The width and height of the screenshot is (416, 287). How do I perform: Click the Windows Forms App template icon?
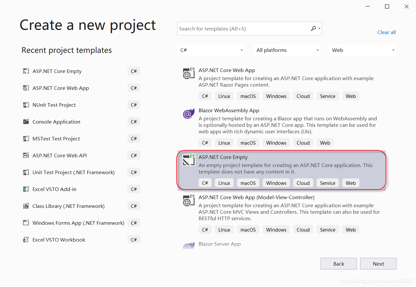click(x=26, y=222)
